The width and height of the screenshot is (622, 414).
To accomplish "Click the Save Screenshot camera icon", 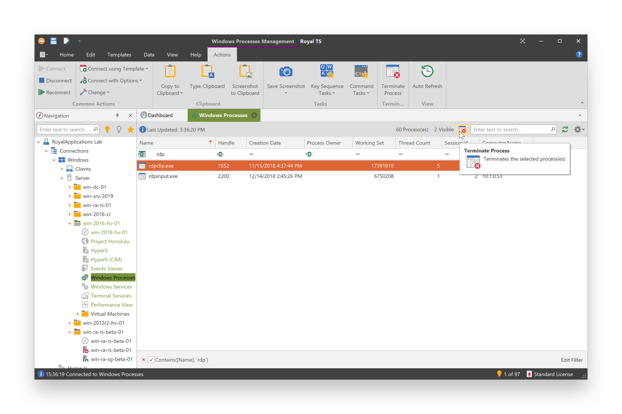I will [x=286, y=72].
